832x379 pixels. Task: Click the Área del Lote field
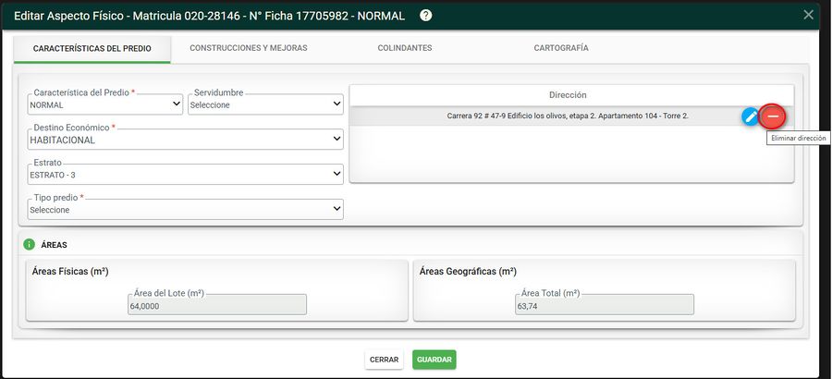point(217,305)
